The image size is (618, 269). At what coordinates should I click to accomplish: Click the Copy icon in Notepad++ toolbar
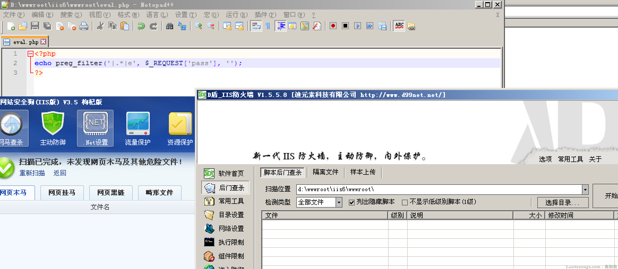113,26
